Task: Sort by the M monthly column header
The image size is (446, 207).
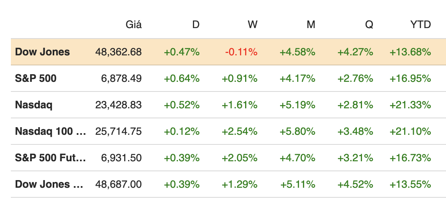Action: (311, 24)
